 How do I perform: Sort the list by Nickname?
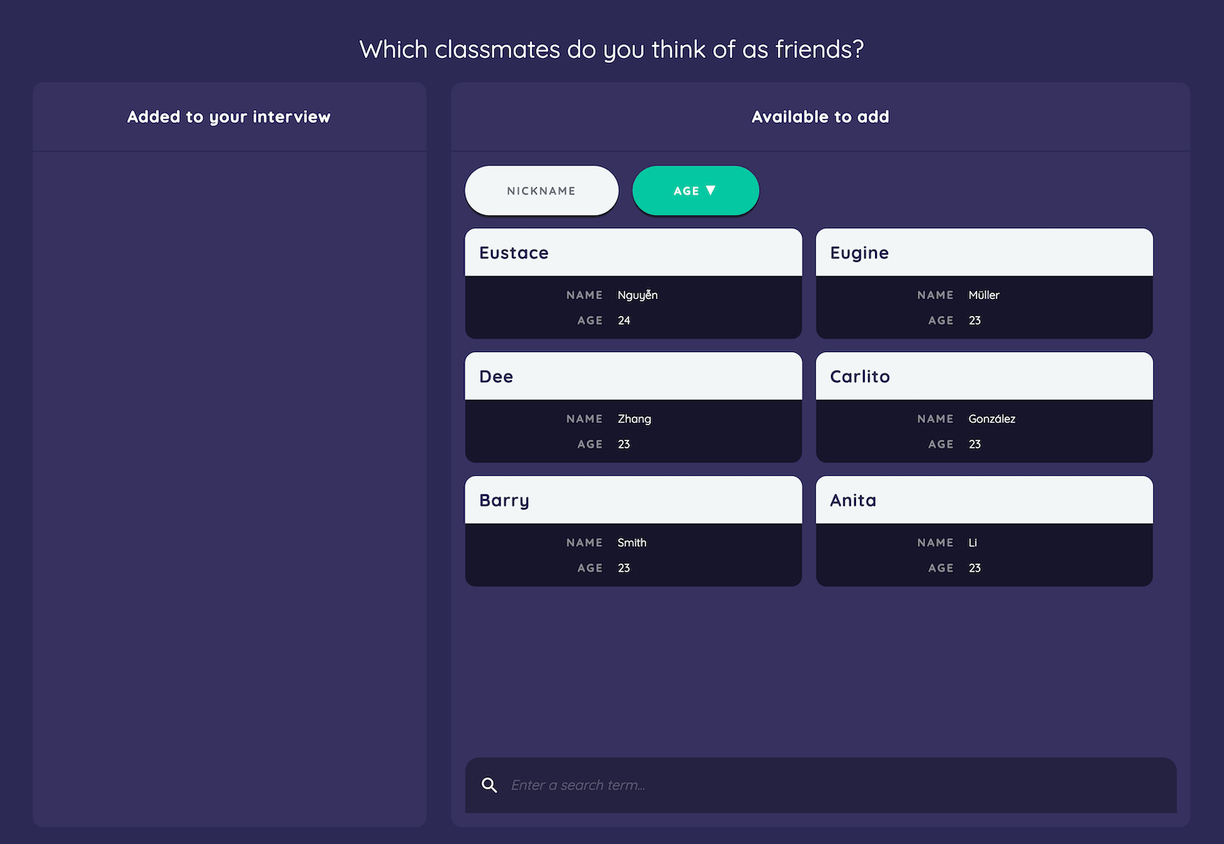(x=542, y=191)
